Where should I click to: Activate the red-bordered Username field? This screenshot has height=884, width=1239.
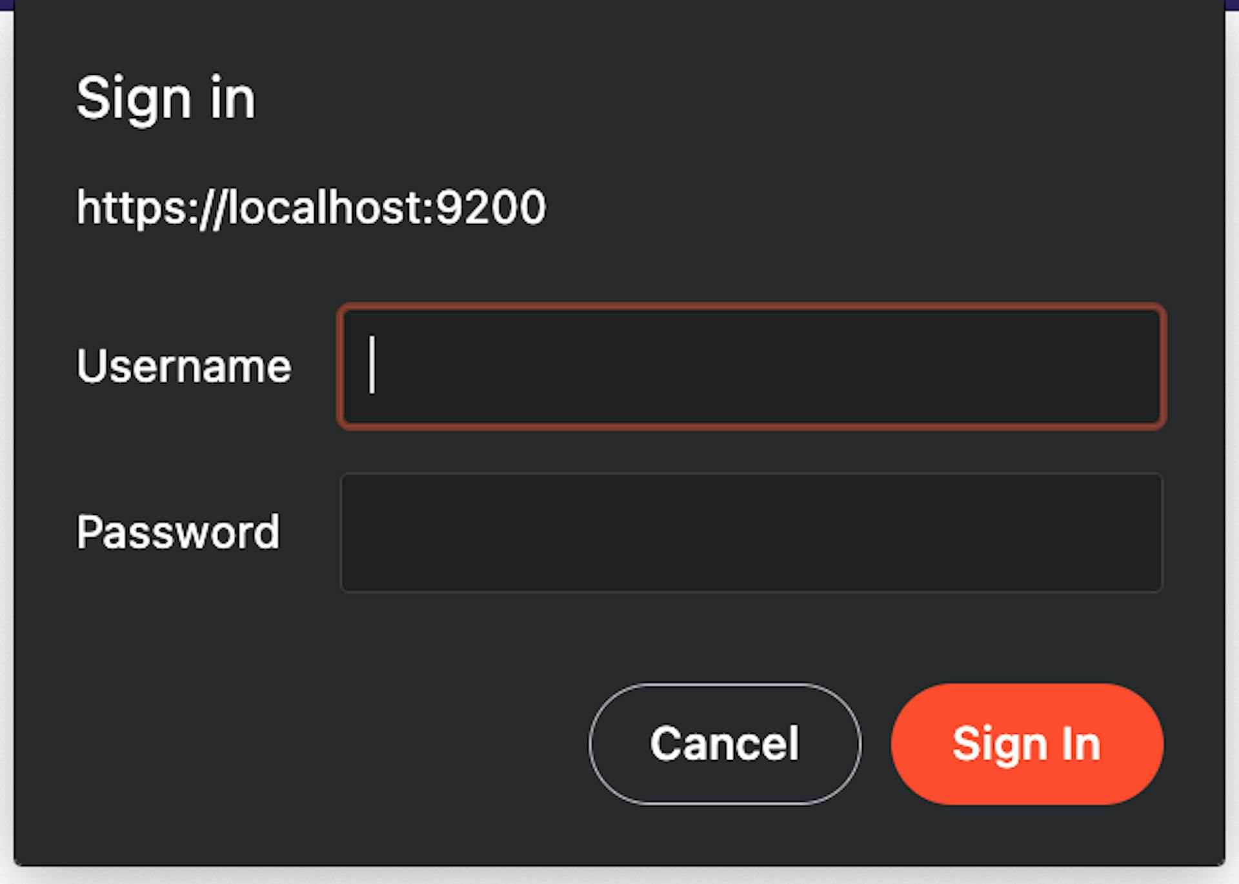(x=751, y=367)
